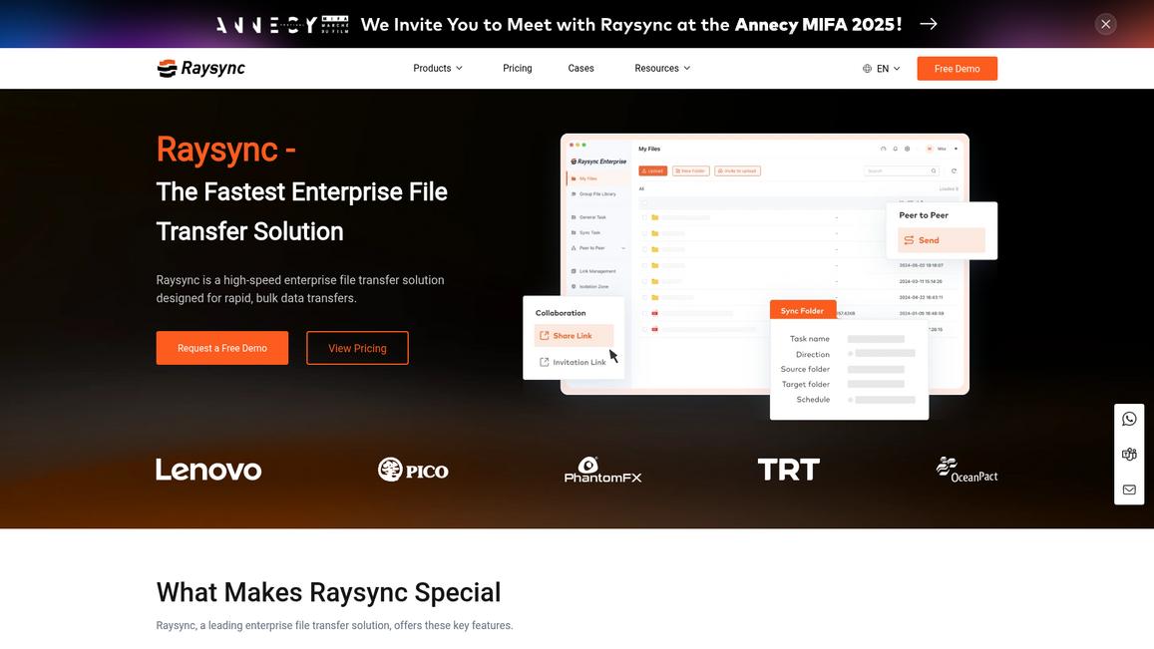The height and width of the screenshot is (649, 1154).
Task: Click the banner arrow icon
Action: click(928, 24)
